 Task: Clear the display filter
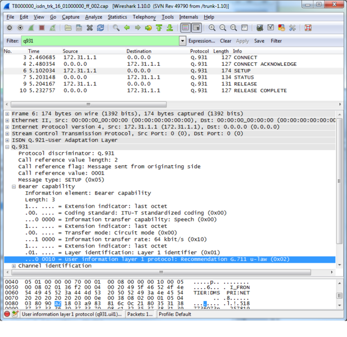[226, 41]
